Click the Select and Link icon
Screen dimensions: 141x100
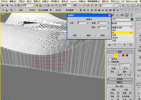[11, 5]
